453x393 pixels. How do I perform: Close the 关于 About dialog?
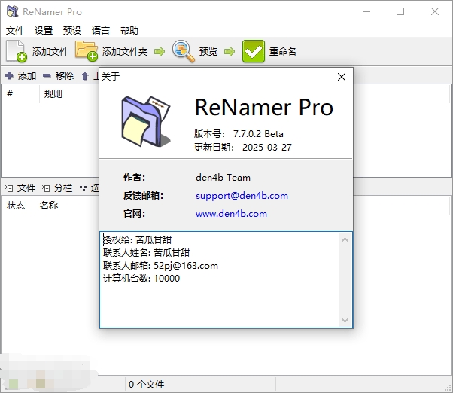tap(342, 76)
